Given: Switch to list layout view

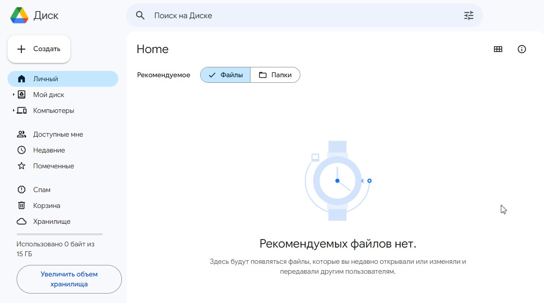Looking at the screenshot, I should coord(498,49).
